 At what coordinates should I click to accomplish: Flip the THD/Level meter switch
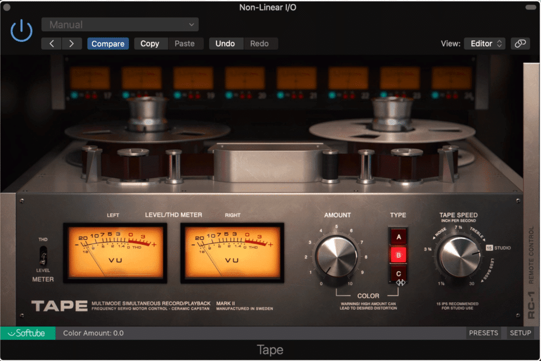(43, 256)
